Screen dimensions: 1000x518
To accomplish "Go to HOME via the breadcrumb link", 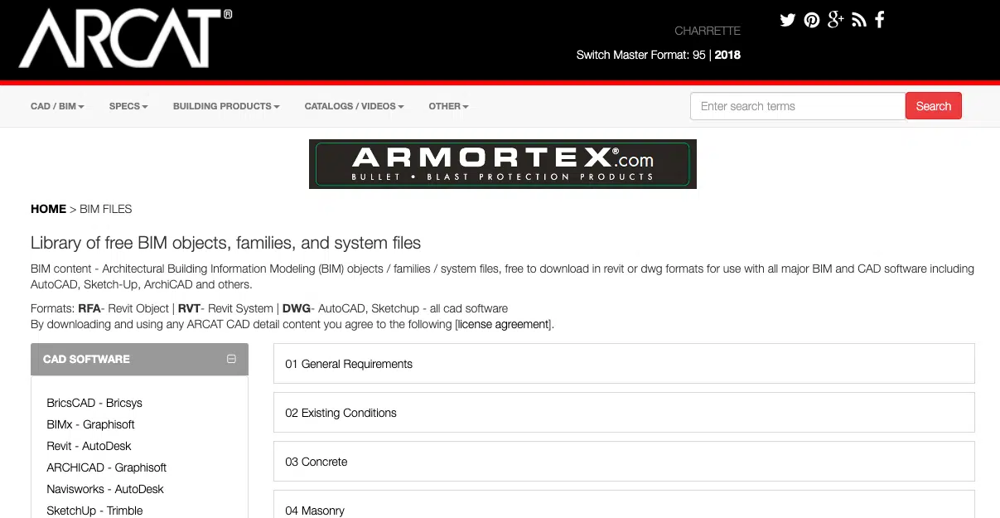I will pyautogui.click(x=48, y=209).
